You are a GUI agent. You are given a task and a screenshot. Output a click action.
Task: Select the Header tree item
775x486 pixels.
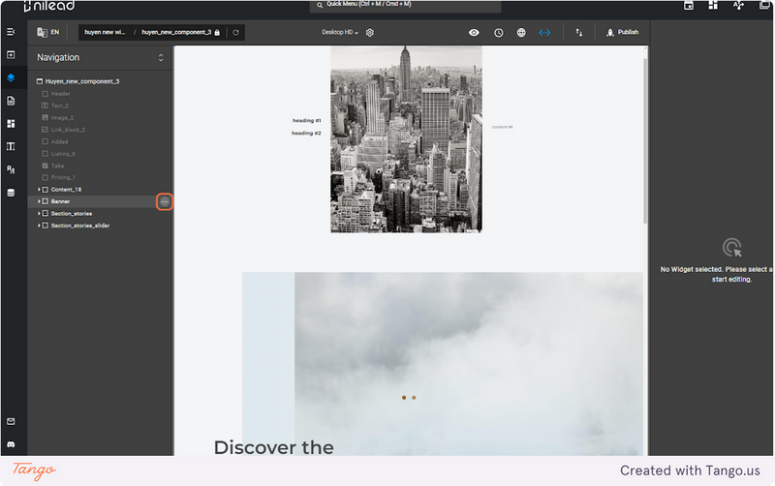pyautogui.click(x=60, y=93)
